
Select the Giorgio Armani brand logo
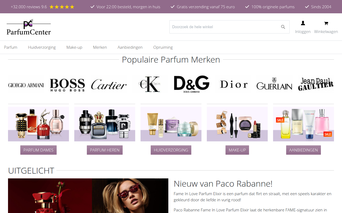[x=26, y=85]
